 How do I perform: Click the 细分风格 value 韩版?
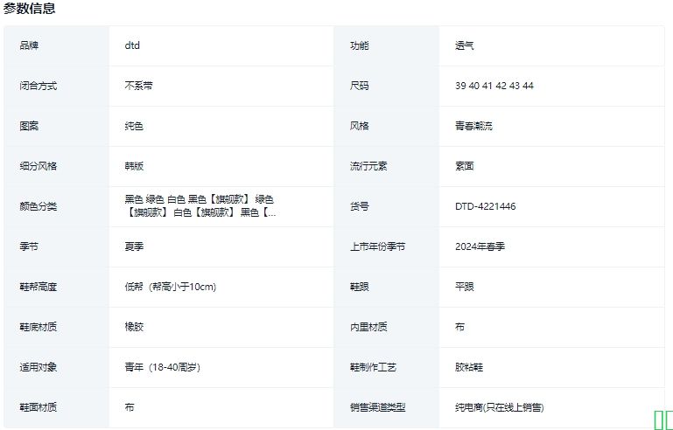[x=134, y=166]
